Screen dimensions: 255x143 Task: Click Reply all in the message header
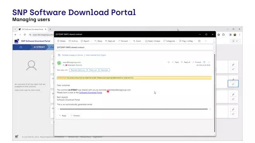(x=186, y=62)
